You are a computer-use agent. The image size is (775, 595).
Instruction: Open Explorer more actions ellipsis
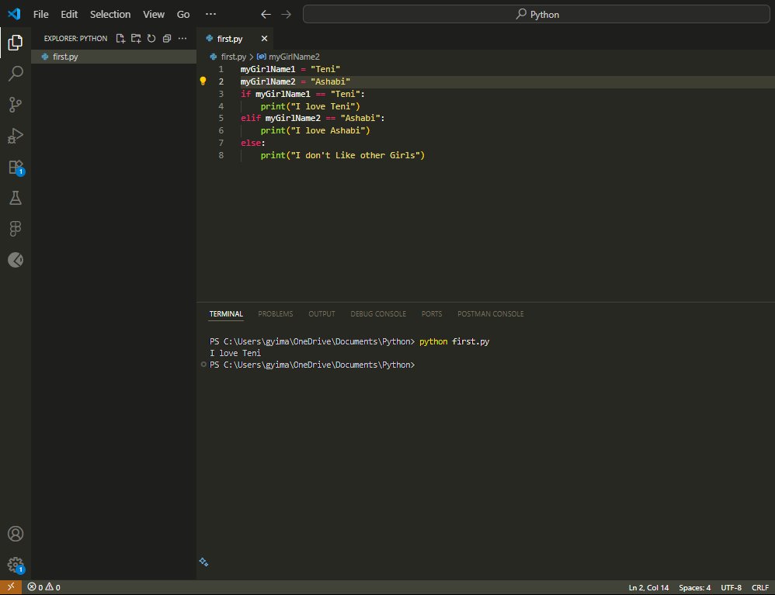coord(182,39)
